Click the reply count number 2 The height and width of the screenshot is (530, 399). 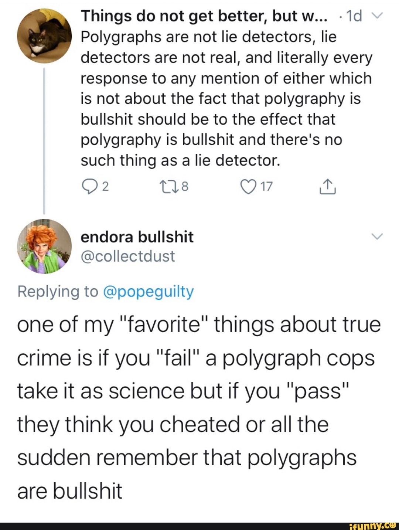105,186
